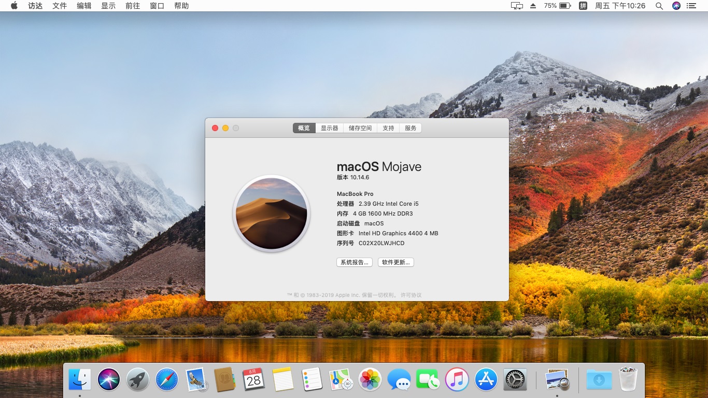Open Reminders list icon in Dock
This screenshot has height=398, width=708.
312,380
